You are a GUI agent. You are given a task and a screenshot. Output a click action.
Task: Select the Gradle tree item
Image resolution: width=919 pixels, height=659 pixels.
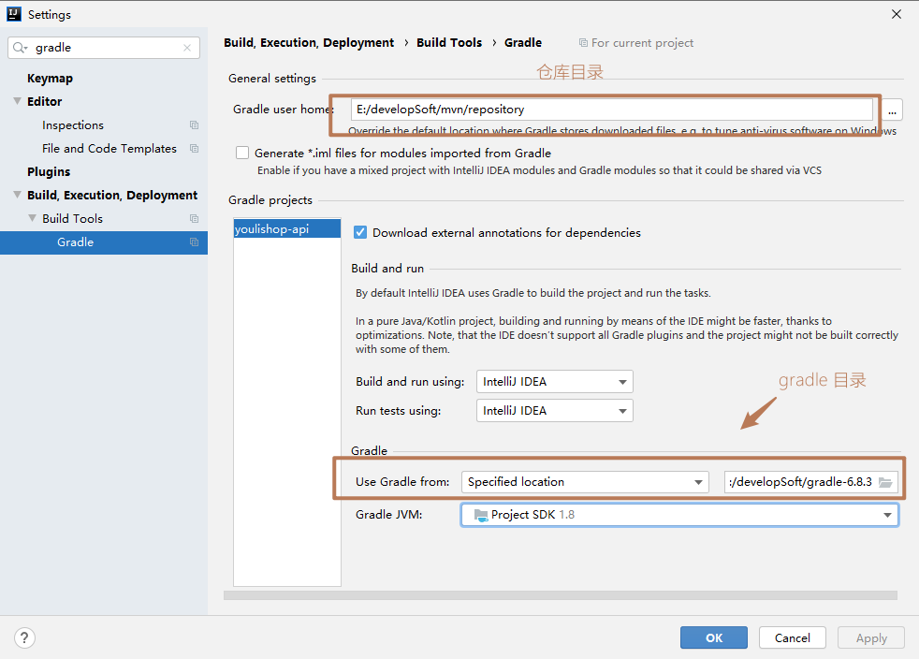(x=104, y=242)
